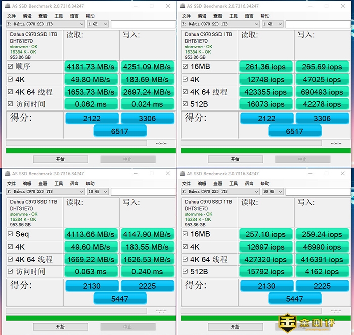Viewport: 354px width, 335px height.
Task: Click the AS SSD icon in bottom-right window title bar
Action: tap(182, 174)
